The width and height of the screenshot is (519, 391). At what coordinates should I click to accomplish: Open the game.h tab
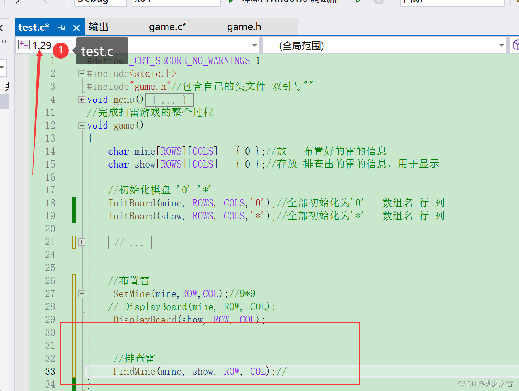click(x=244, y=27)
